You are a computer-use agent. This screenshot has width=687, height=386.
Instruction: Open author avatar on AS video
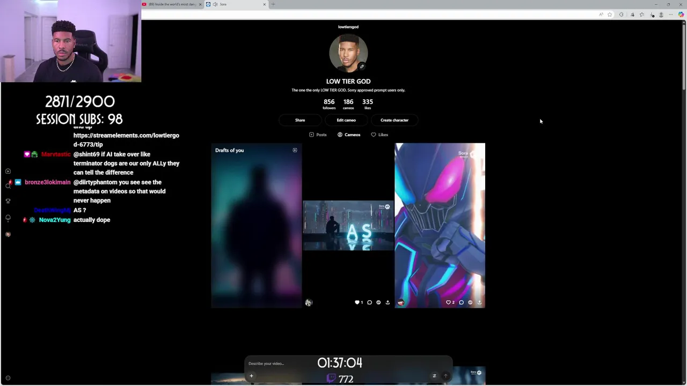click(309, 303)
